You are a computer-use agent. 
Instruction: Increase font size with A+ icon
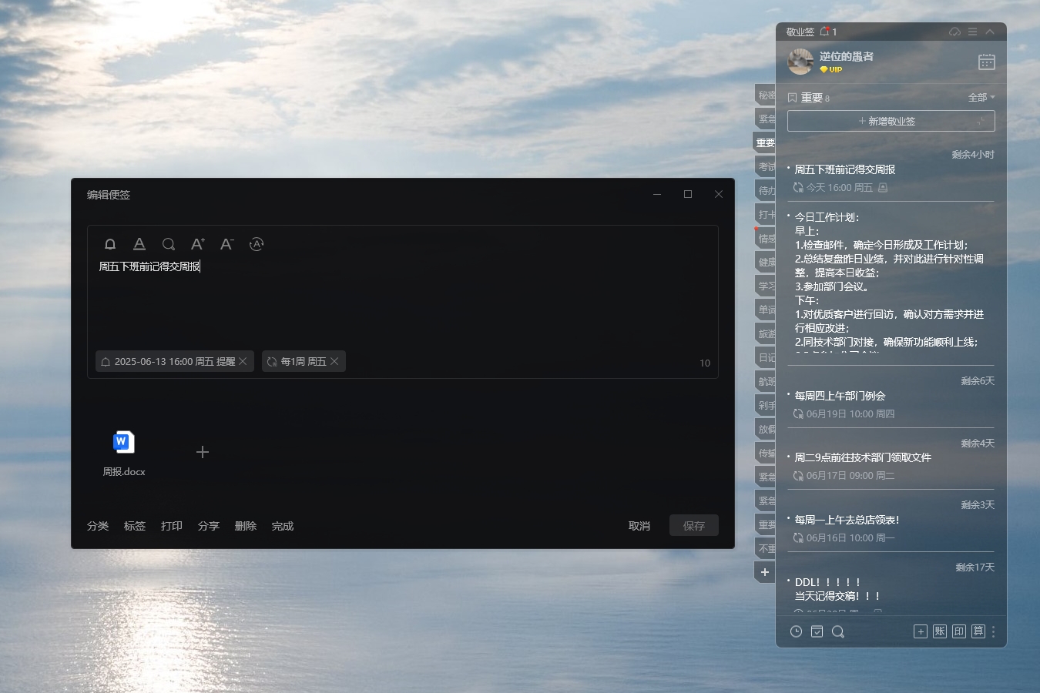(x=198, y=244)
